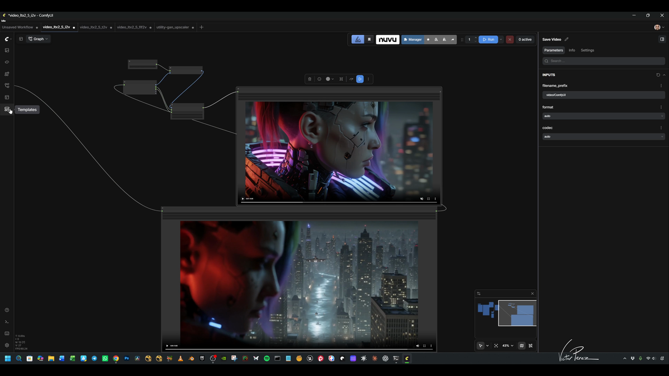669x376 pixels.
Task: Play the upper video preview
Action: (243, 198)
